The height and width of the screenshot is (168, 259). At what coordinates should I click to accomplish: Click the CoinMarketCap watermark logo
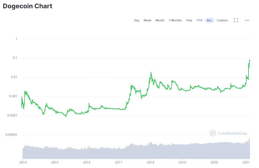click(x=213, y=133)
